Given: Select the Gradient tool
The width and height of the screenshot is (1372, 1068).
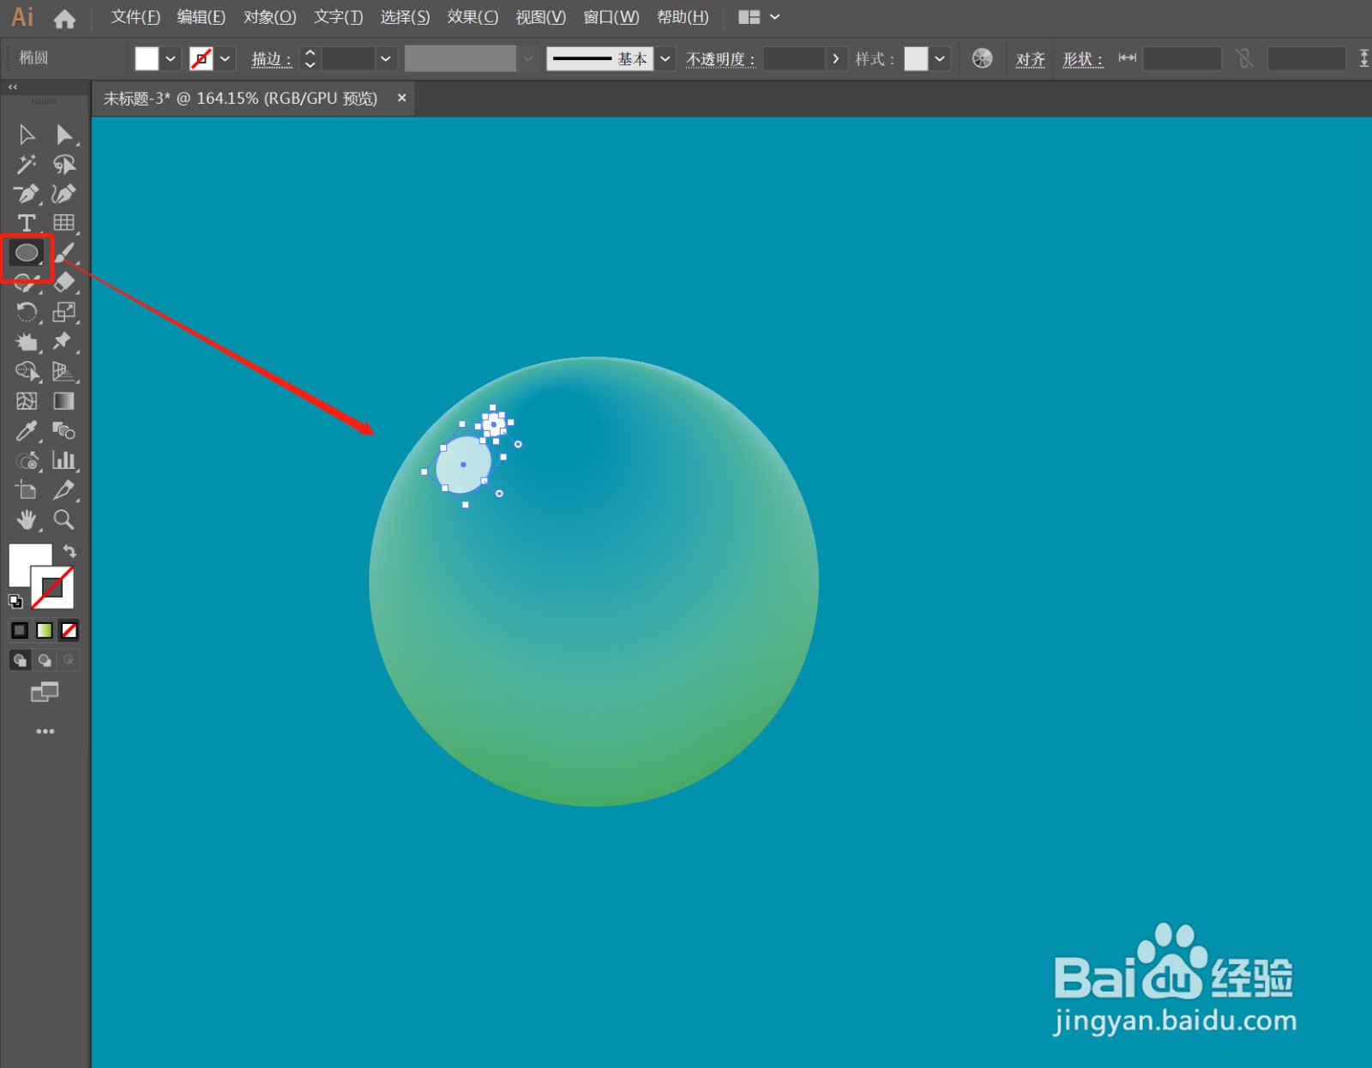Looking at the screenshot, I should [63, 401].
